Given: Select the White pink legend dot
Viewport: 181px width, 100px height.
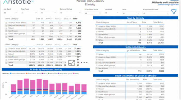Looking at the screenshot, I should (x=74, y=74).
